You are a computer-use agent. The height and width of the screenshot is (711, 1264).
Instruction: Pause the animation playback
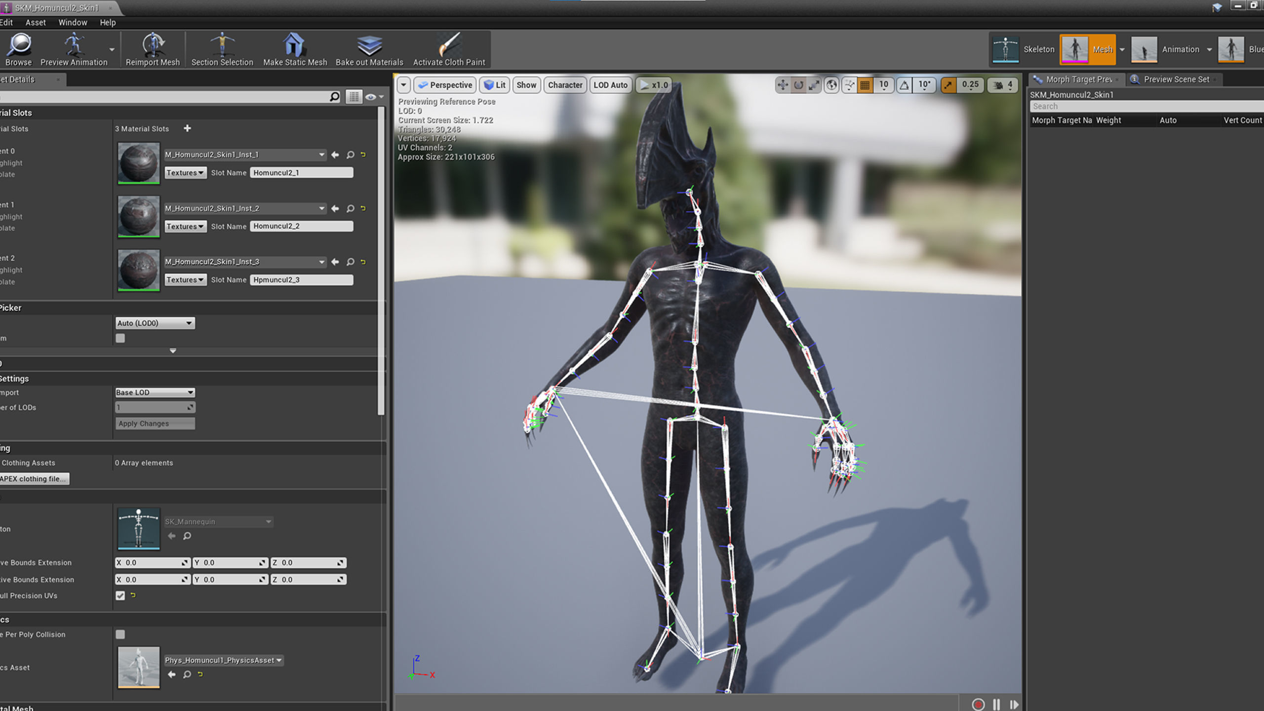click(x=996, y=704)
